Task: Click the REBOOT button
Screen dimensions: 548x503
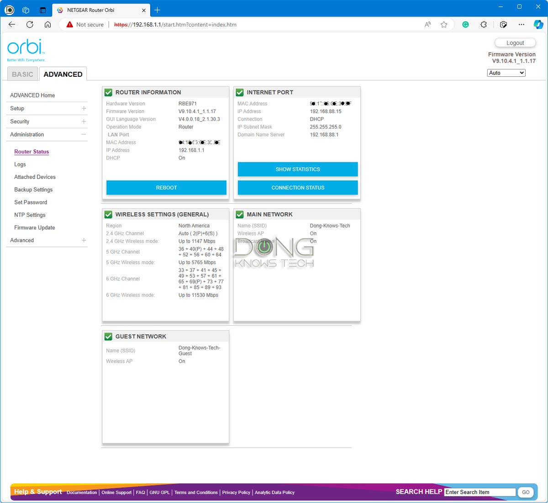Action: pos(166,188)
